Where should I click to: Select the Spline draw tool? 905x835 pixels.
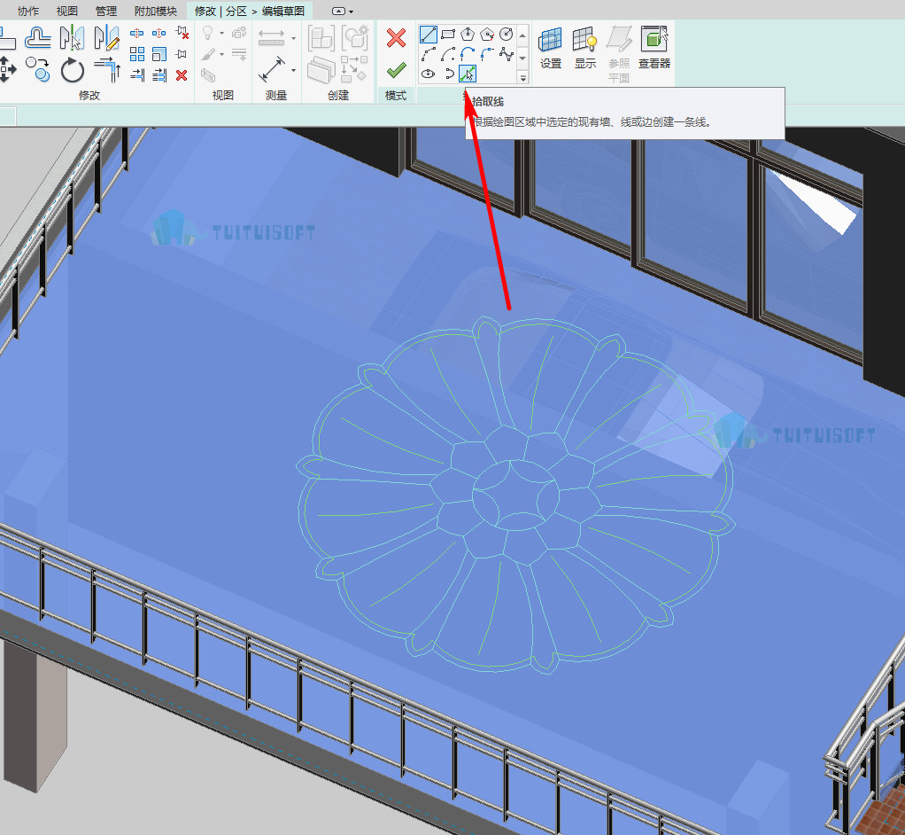pos(507,54)
